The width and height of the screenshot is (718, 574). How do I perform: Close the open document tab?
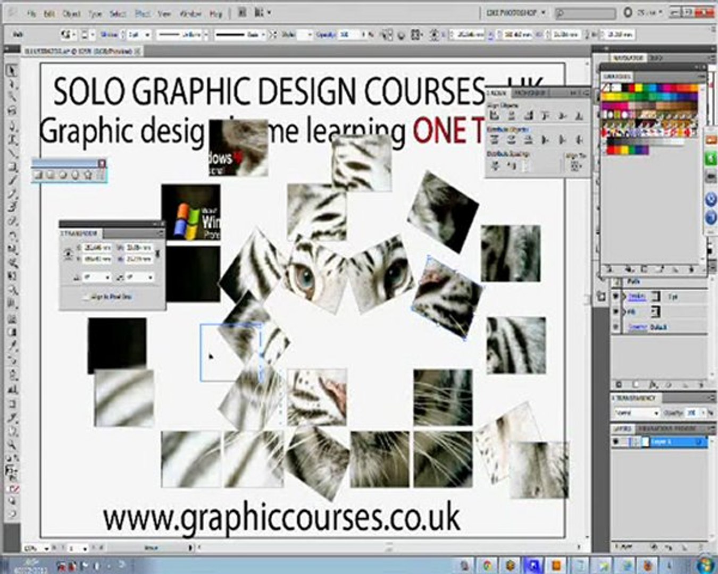tap(137, 51)
